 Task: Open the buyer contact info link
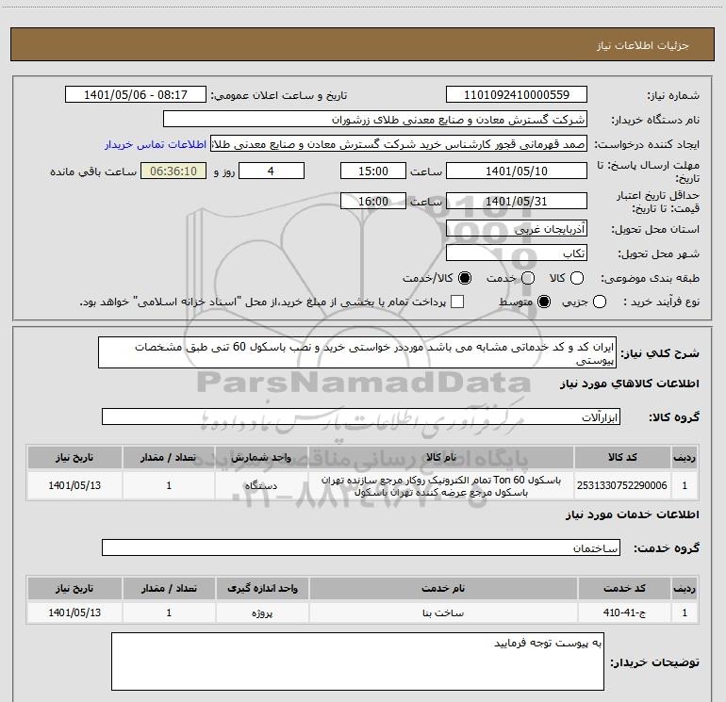[x=156, y=144]
